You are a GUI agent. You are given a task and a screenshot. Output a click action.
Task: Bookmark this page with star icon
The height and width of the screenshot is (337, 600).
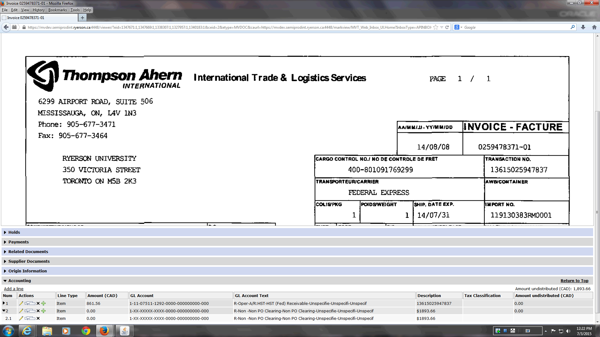pyautogui.click(x=435, y=27)
